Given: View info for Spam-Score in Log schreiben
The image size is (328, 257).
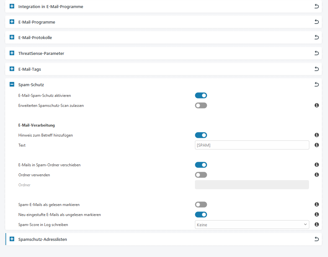Looking at the screenshot, I should pyautogui.click(x=317, y=224).
